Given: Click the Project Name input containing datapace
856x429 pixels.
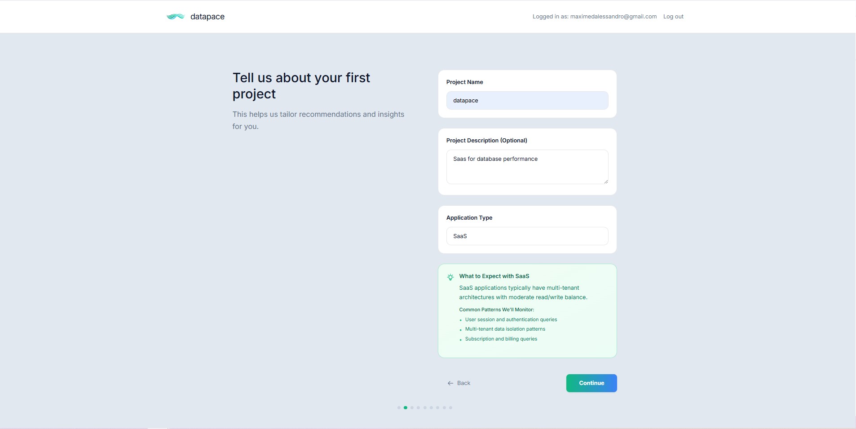Looking at the screenshot, I should [x=527, y=100].
